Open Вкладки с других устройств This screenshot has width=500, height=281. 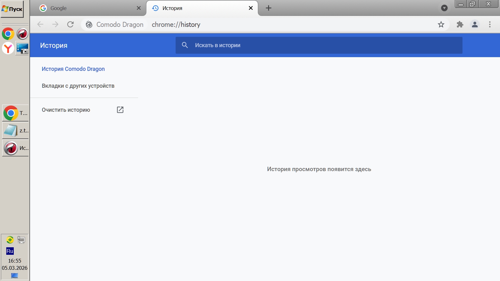click(x=78, y=86)
